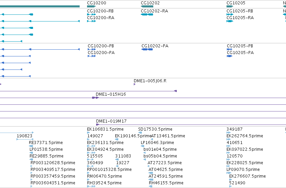Select transcript glyph under CG10200-RA
This screenshot has height=188, width=286.
click(91, 21)
